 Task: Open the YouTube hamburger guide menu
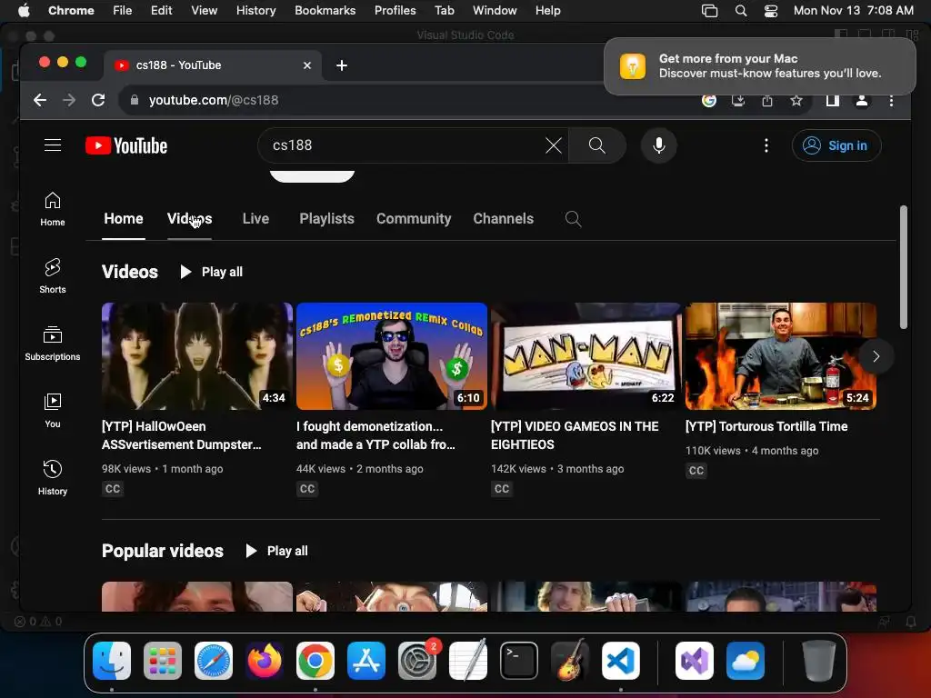pyautogui.click(x=53, y=145)
